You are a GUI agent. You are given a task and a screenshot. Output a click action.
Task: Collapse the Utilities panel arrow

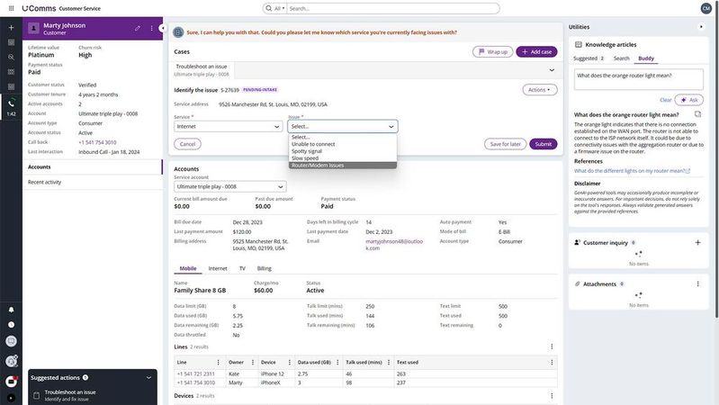[x=701, y=27]
